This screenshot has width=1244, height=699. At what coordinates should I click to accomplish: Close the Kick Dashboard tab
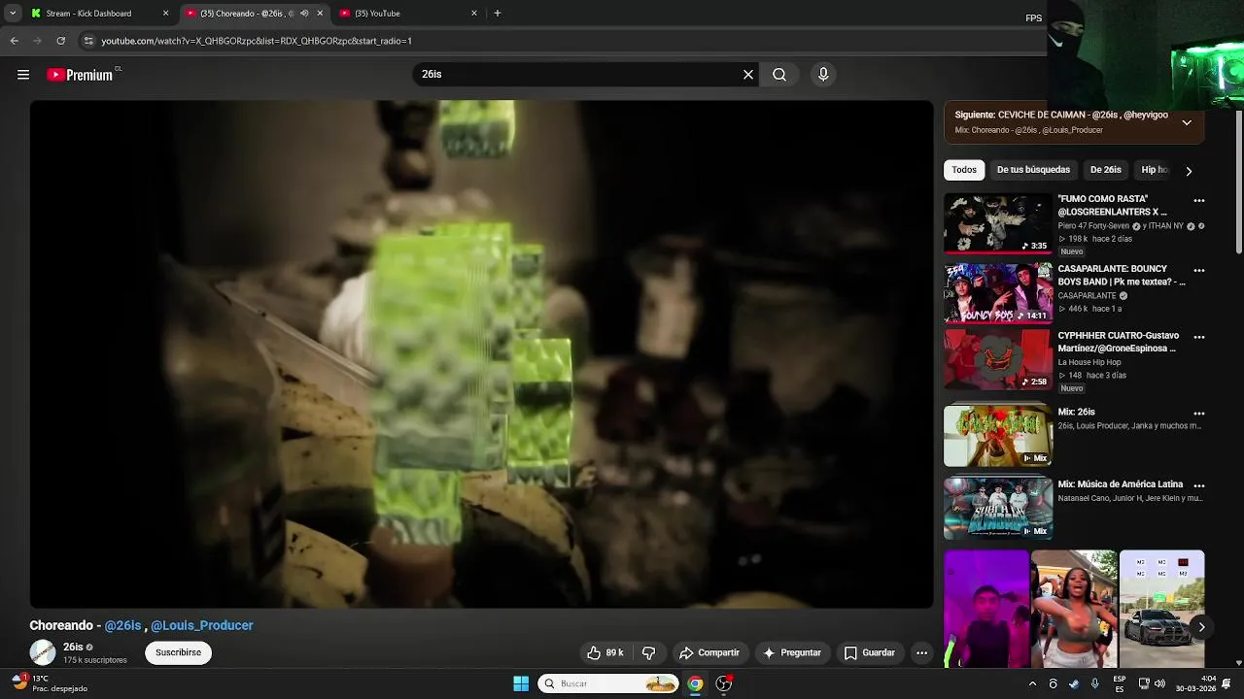point(165,14)
